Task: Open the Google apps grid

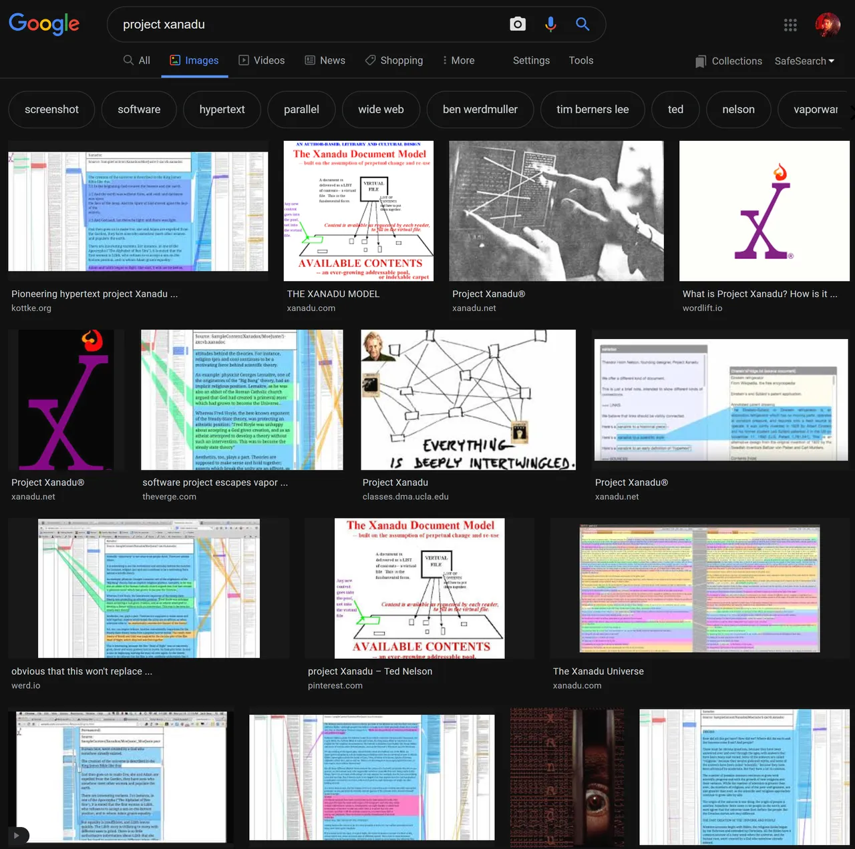Action: [790, 25]
